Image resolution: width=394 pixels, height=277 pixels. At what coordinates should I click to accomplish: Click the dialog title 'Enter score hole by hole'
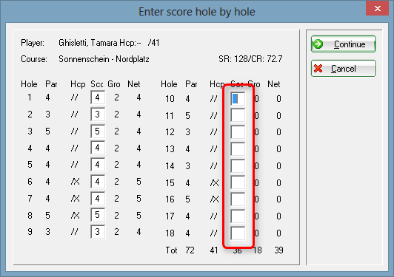pyautogui.click(x=197, y=12)
